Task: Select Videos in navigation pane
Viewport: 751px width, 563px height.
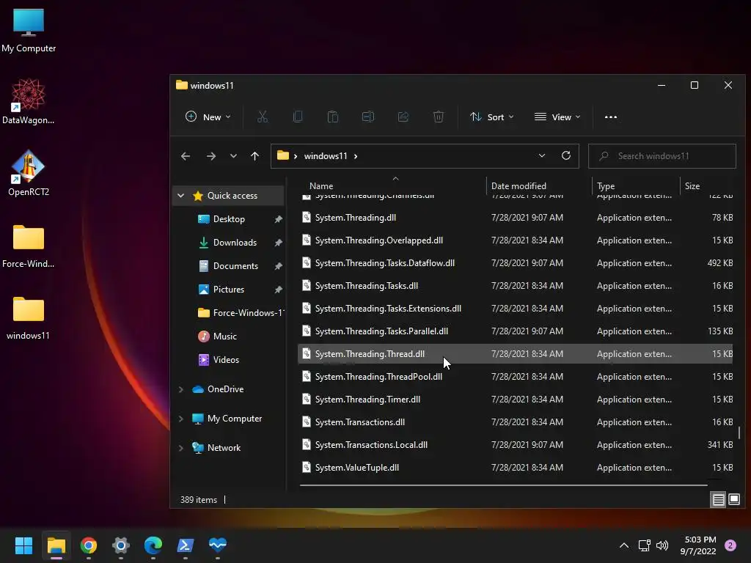Action: pyautogui.click(x=226, y=359)
